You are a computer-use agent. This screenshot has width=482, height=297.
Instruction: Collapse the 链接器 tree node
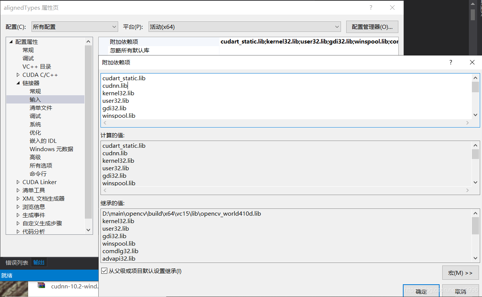18,83
